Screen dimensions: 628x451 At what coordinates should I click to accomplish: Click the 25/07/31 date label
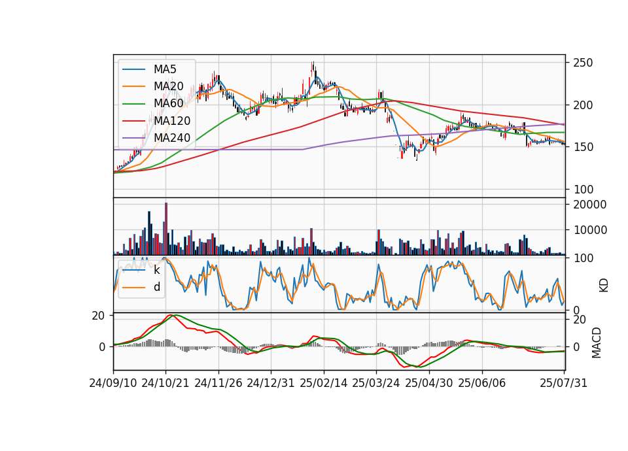tap(563, 383)
